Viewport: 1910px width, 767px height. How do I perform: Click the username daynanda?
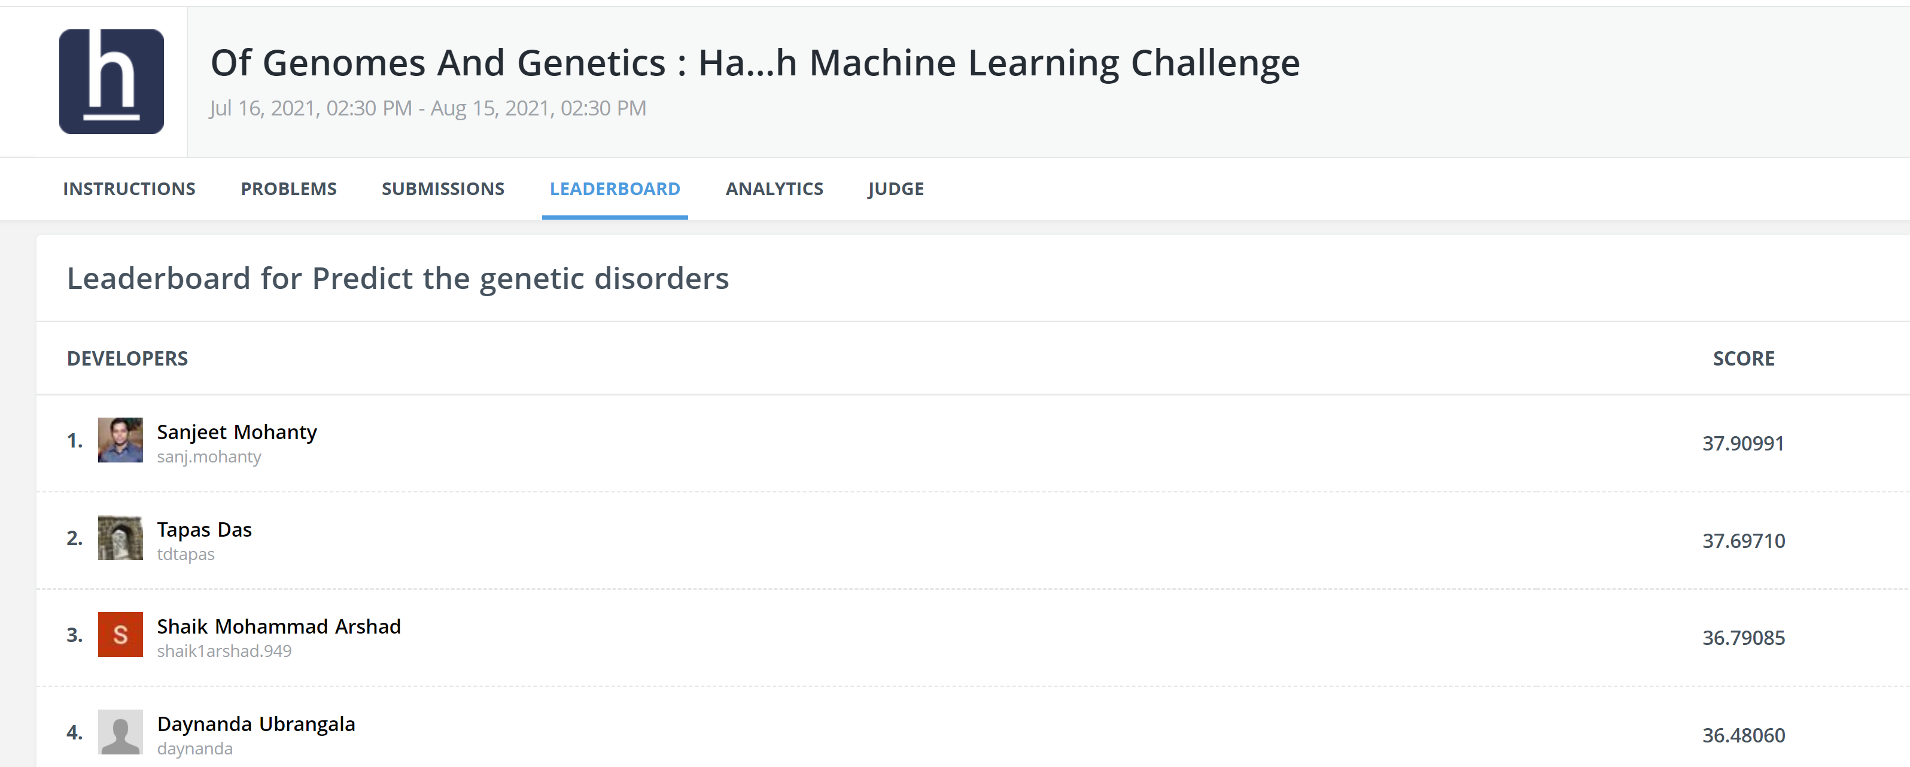195,748
